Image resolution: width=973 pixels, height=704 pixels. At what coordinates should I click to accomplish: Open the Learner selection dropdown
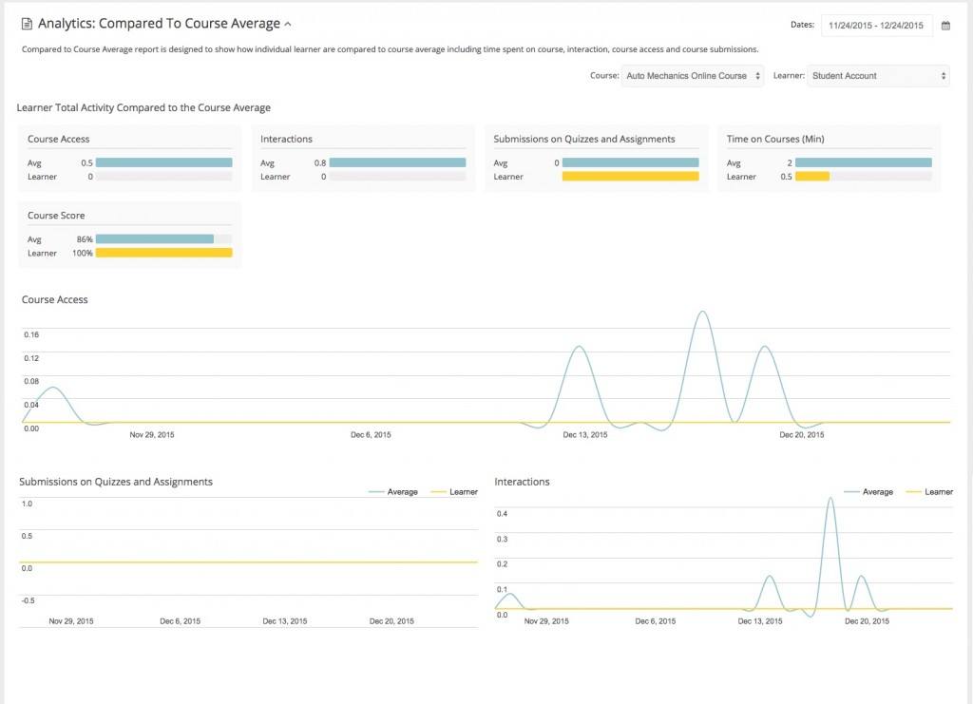click(877, 75)
